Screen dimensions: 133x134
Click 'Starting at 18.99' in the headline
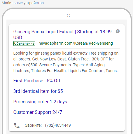coord(94,32)
